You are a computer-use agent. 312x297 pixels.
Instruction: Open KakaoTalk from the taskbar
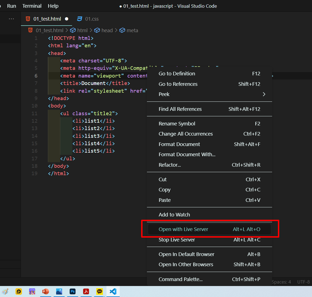(100, 291)
